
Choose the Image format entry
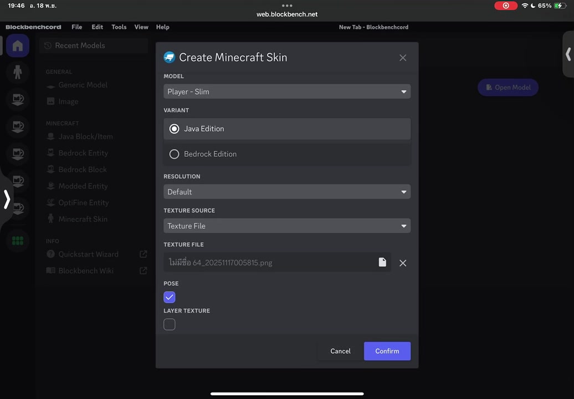coord(68,101)
